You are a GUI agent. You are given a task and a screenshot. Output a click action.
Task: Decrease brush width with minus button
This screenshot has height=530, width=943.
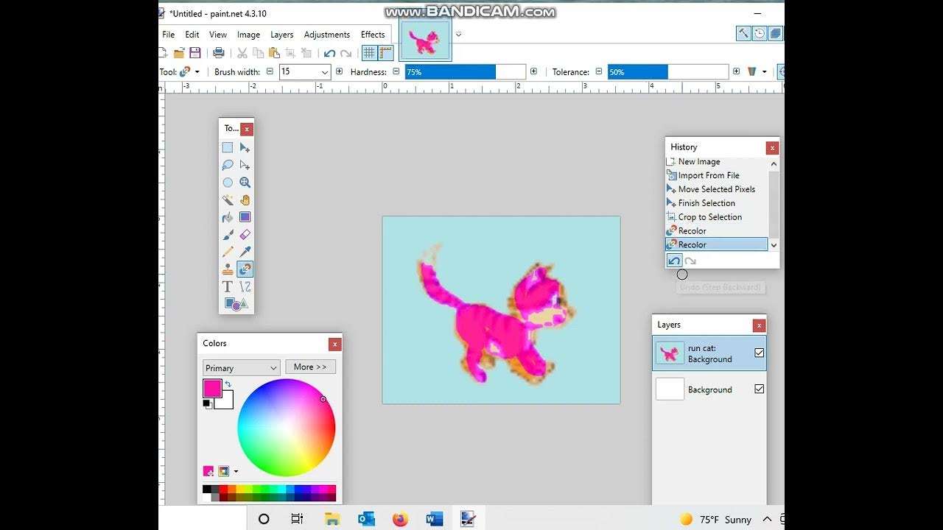(x=270, y=71)
